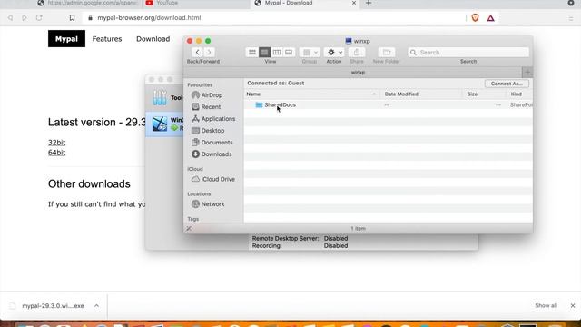Download the 32bit version
The image size is (581, 327).
pyautogui.click(x=56, y=143)
